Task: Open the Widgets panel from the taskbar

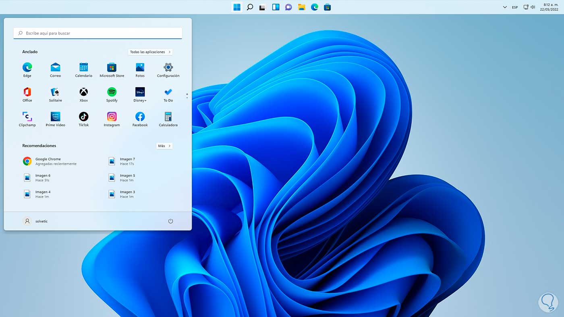Action: coord(276,7)
